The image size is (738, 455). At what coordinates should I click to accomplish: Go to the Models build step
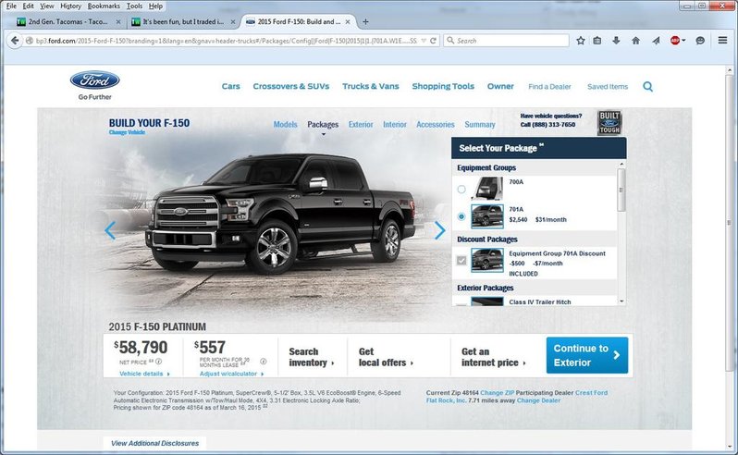(285, 125)
